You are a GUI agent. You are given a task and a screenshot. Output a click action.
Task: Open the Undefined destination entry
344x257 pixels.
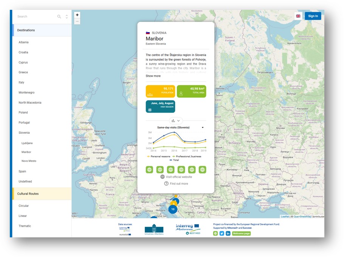coord(25,181)
